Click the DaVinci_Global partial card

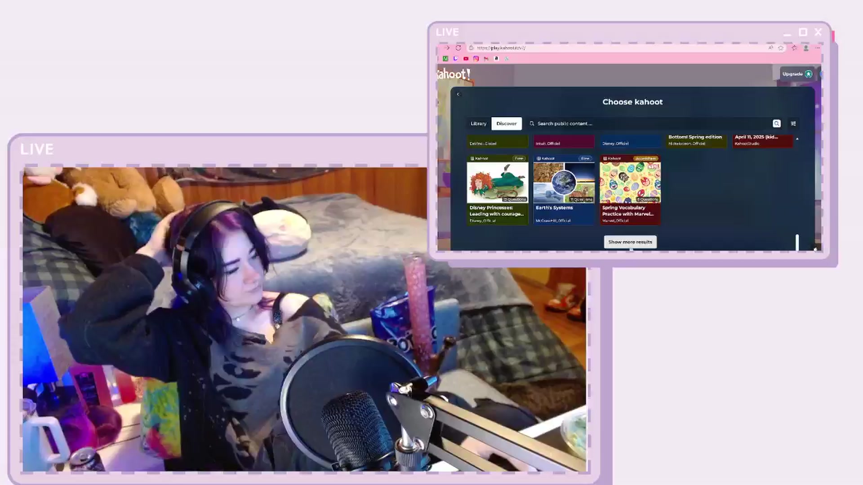[497, 141]
